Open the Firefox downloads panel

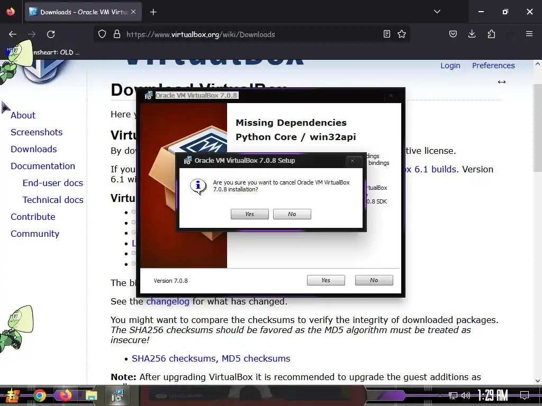point(472,34)
